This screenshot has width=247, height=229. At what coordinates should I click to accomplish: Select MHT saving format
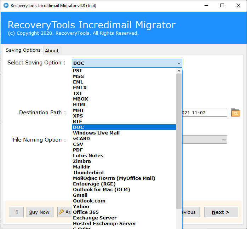click(x=124, y=110)
